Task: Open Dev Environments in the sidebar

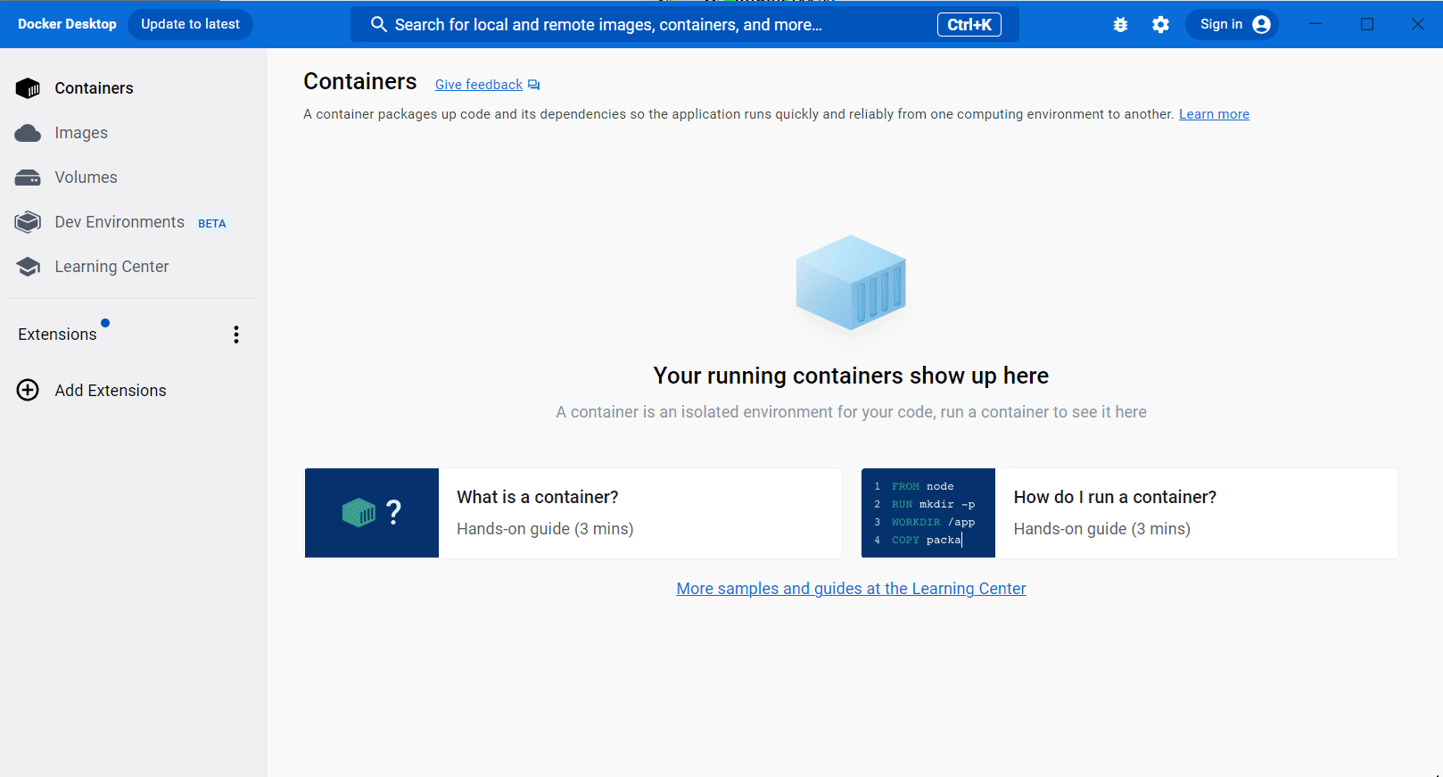Action: tap(134, 222)
